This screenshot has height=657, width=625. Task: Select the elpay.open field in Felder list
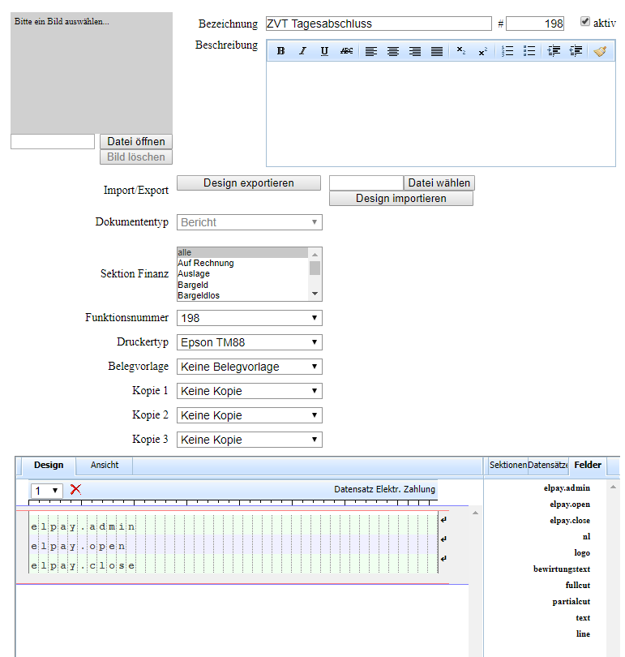[x=570, y=505]
